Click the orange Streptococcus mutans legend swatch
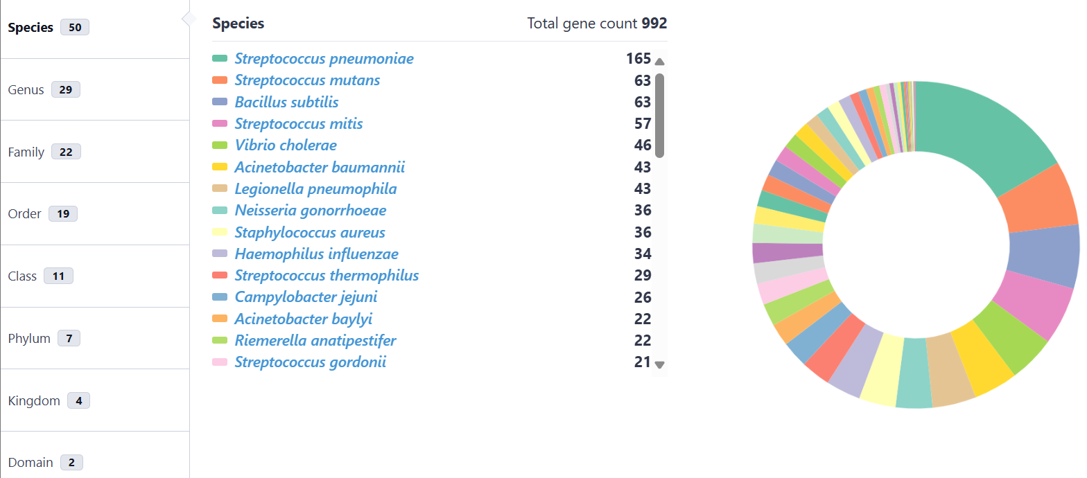The height and width of the screenshot is (478, 1087). pos(220,80)
